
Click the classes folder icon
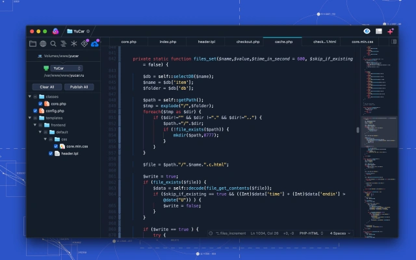click(42, 97)
